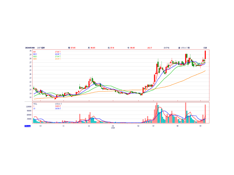Image resolution: width=234 pixels, height=175 pixels.
Task: Click the volume value 135111 in header
Action: tap(184, 48)
